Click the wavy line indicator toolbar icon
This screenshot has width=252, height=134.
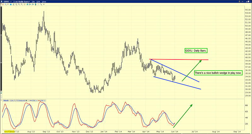[41, 4]
